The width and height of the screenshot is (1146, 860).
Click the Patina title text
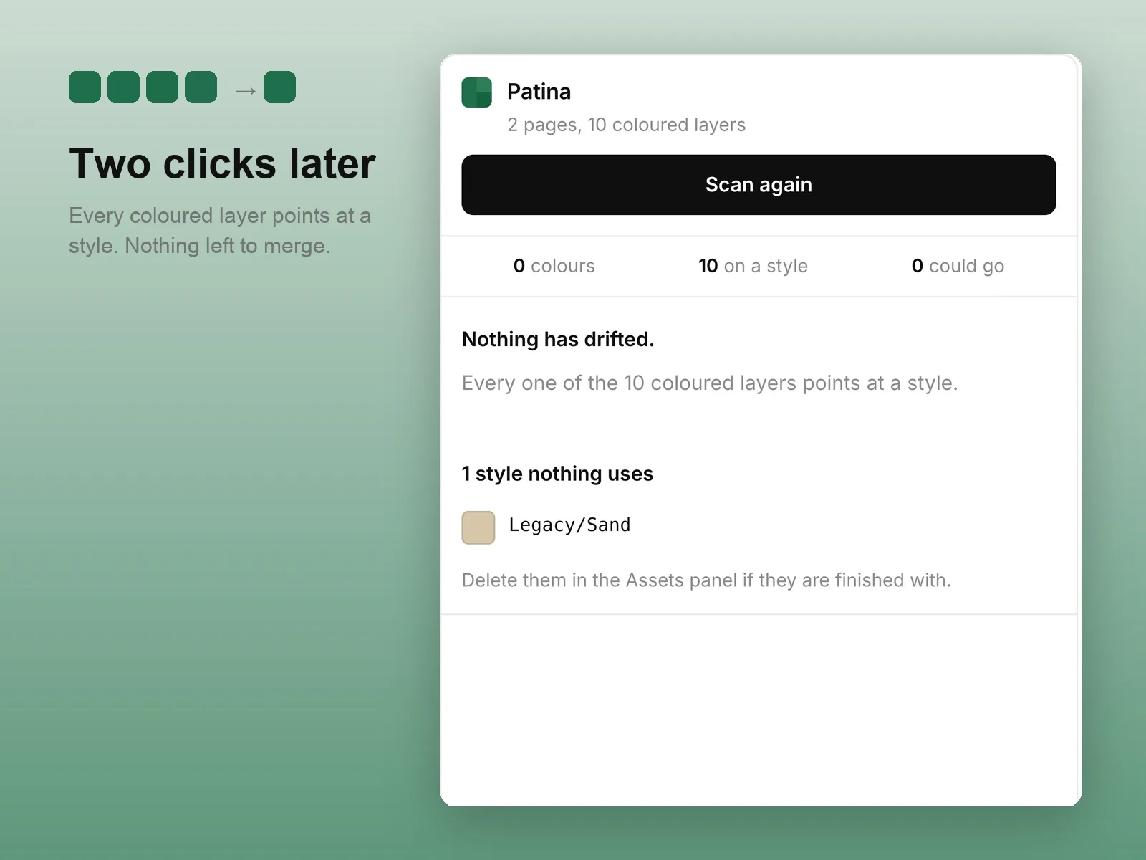coord(539,92)
